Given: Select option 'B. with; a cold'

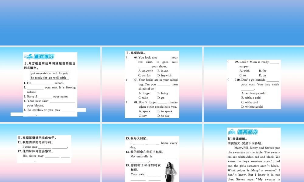Looking at the screenshot, I should 251,98.
